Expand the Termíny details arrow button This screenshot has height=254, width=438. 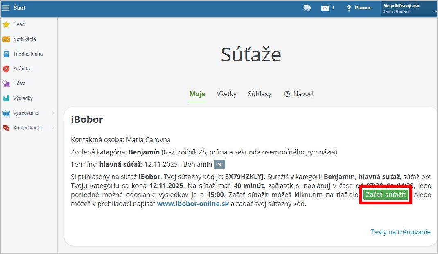click(220, 165)
